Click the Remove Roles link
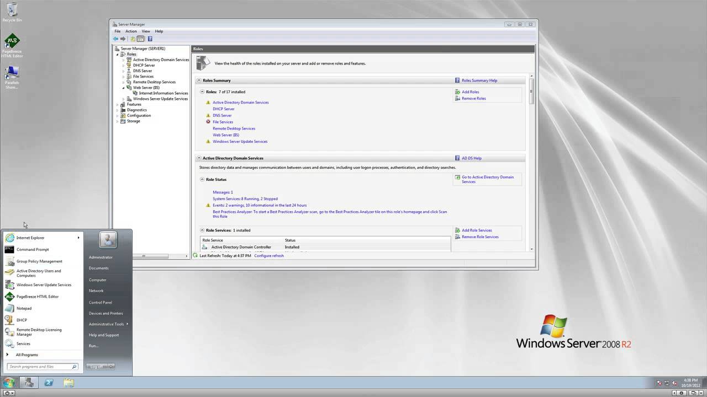Screen dimensions: 707x397 click(474, 98)
